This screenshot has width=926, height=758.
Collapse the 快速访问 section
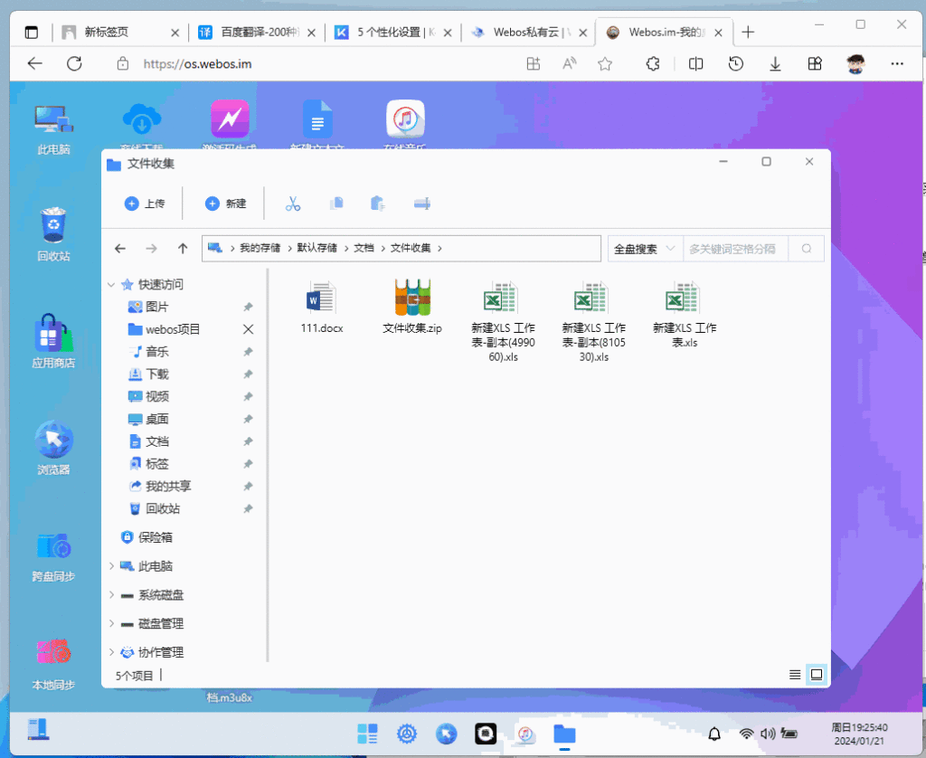point(111,284)
